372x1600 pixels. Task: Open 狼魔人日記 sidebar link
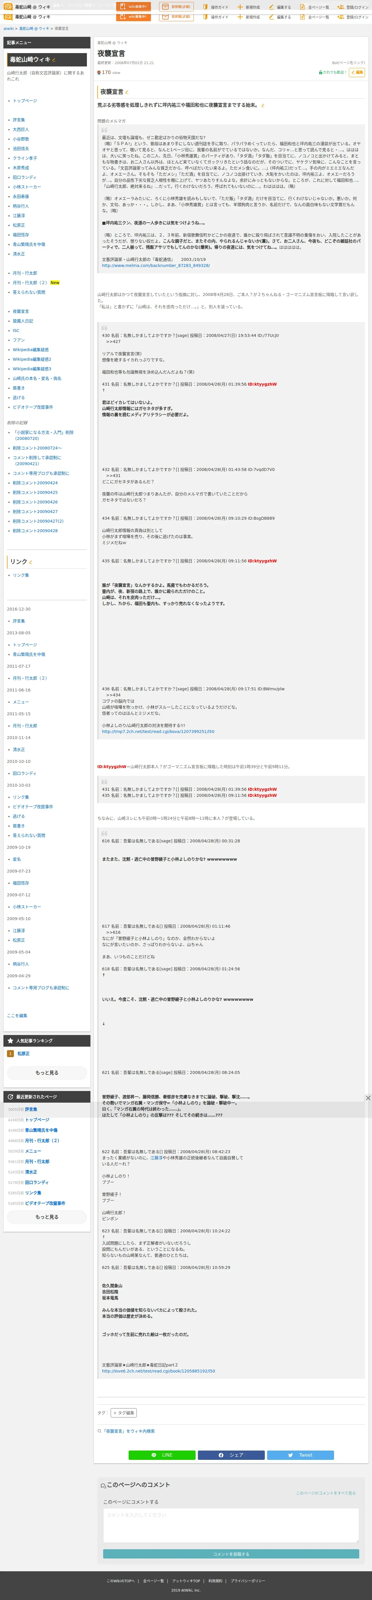23,321
